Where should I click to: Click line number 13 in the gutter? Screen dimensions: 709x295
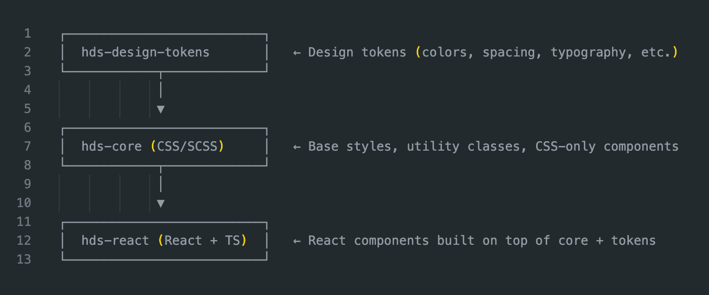point(24,259)
